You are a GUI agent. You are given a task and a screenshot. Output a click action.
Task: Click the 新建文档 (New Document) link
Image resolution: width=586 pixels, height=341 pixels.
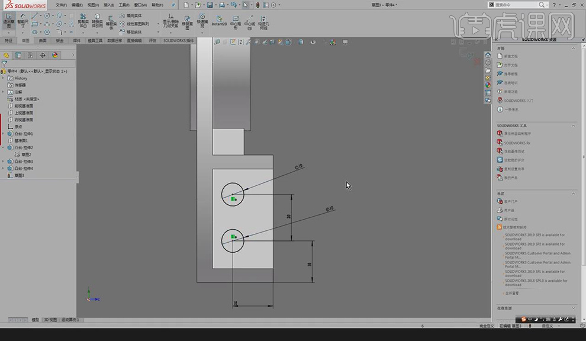pyautogui.click(x=511, y=56)
